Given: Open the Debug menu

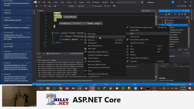Looking at the screenshot, I should point(69,2).
